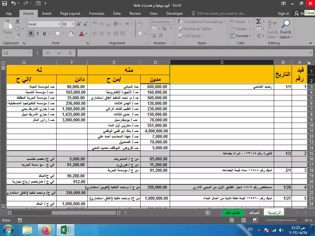Toggle Align Right in Alignment group
The height and width of the screenshot is (236, 315).
(108, 33)
